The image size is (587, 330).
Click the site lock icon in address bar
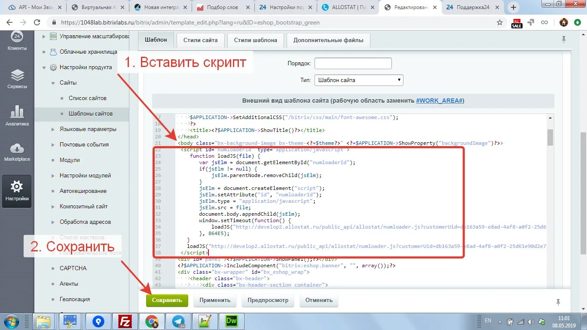(54, 23)
